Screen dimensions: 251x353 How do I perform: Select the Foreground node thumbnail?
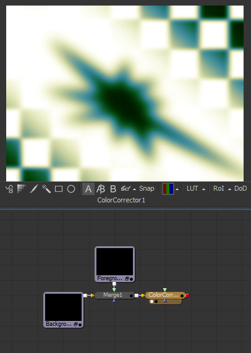coord(114,262)
